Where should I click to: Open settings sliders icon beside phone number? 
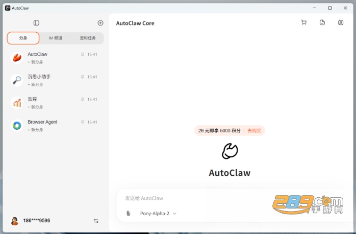96,221
